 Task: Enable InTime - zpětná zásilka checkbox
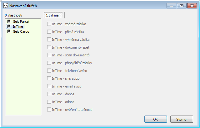point(49,24)
